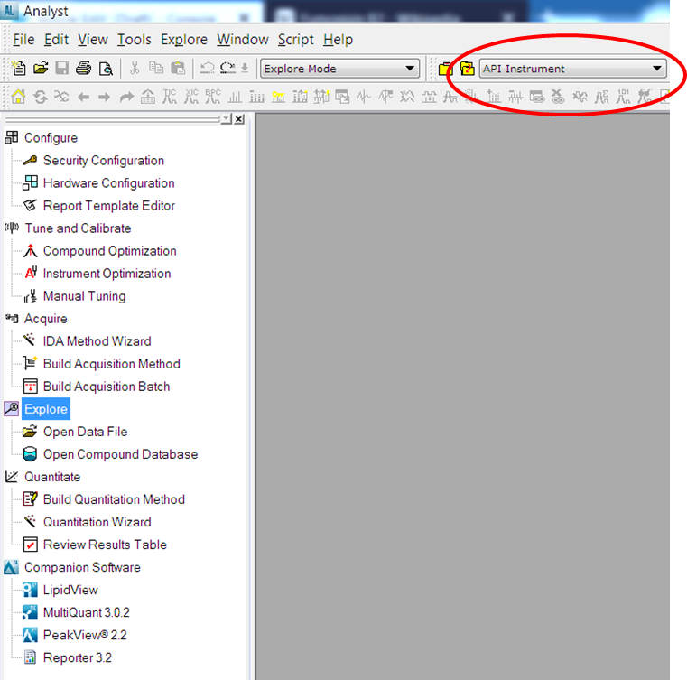Open the Explore Mode dropdown
The image size is (687, 680).
point(340,69)
